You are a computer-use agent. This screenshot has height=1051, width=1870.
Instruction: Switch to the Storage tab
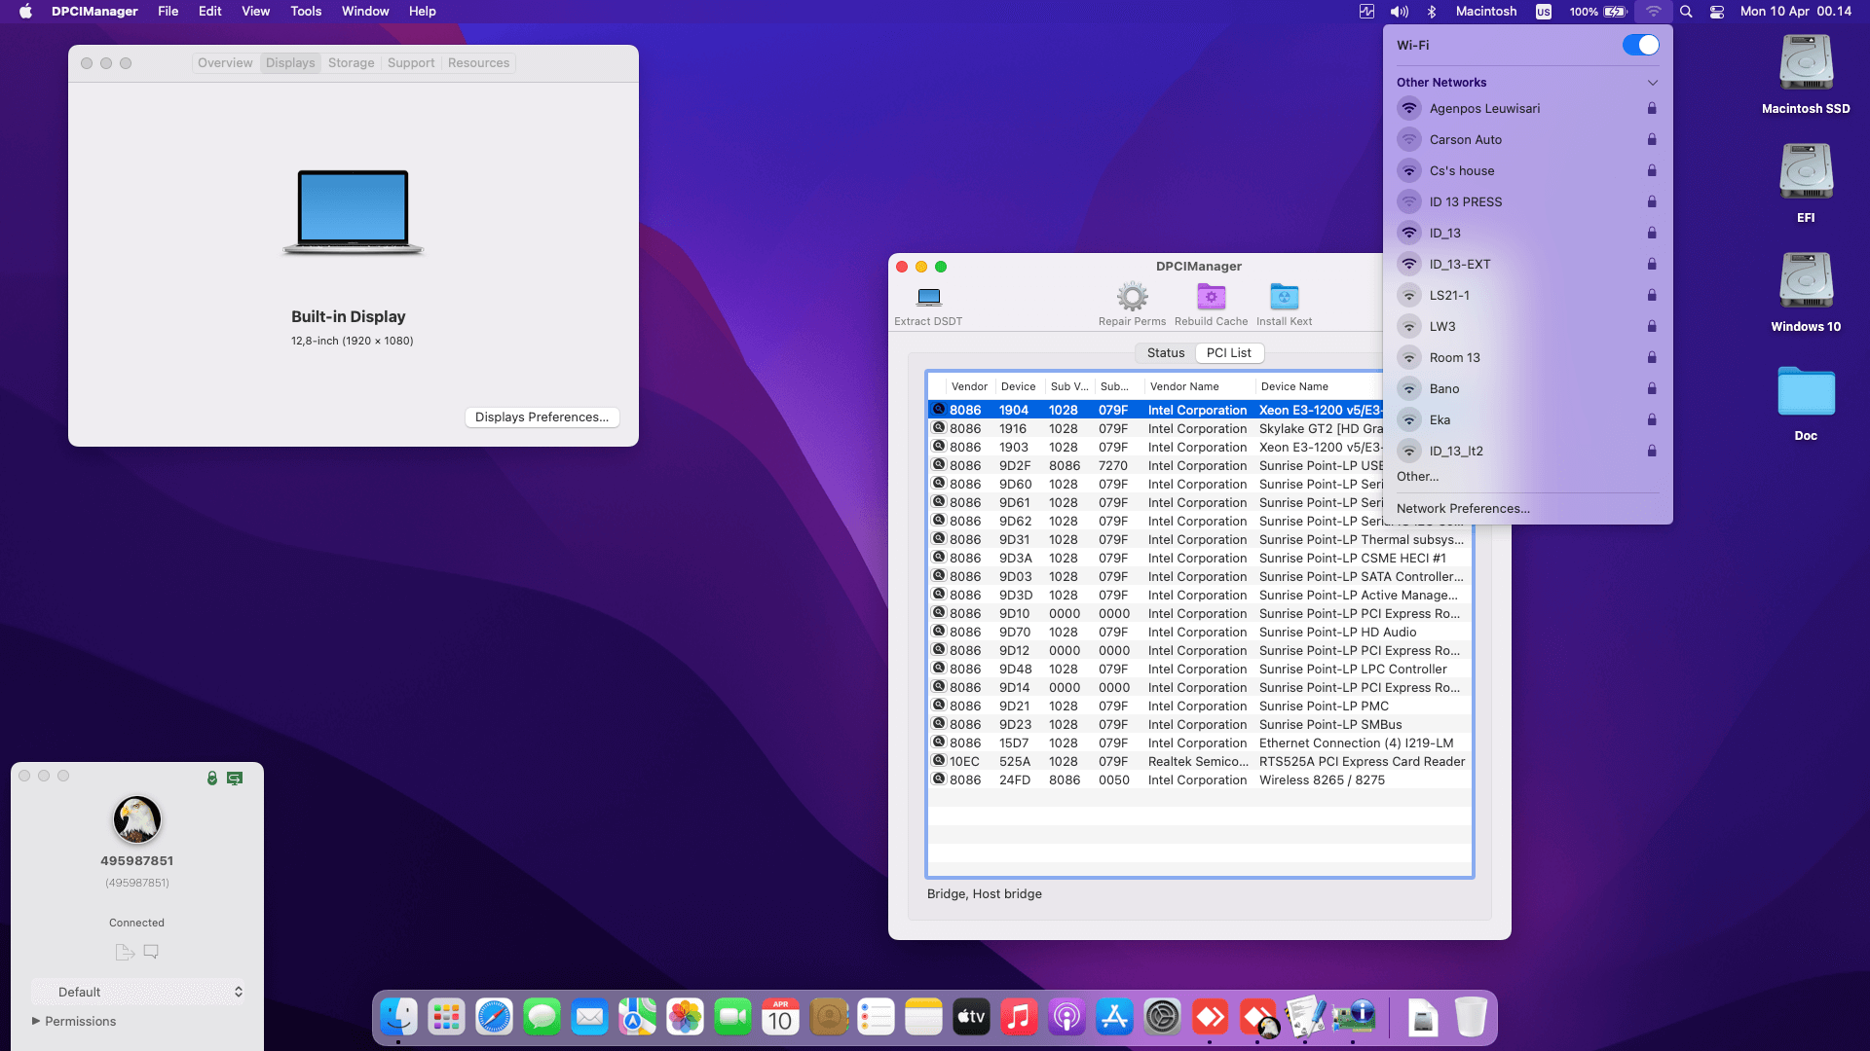[351, 63]
